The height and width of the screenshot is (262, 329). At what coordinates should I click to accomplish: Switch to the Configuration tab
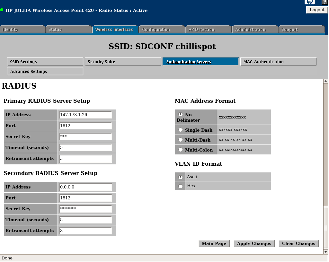(x=161, y=30)
